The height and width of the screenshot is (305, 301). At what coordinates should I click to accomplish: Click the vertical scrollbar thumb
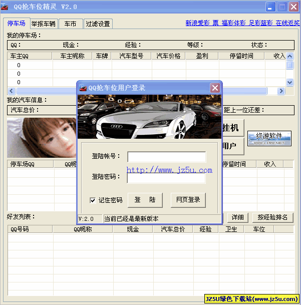(289, 65)
